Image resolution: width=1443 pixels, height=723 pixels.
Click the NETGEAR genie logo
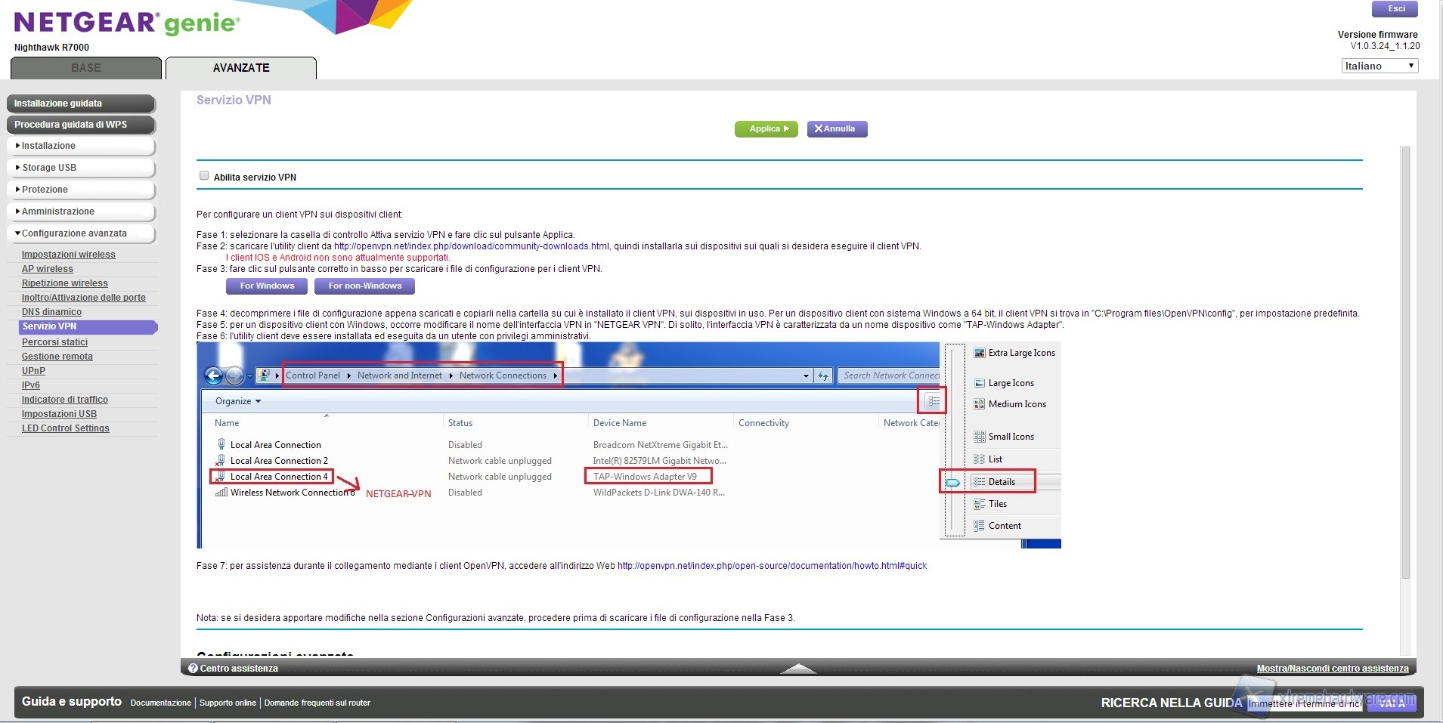pyautogui.click(x=126, y=23)
